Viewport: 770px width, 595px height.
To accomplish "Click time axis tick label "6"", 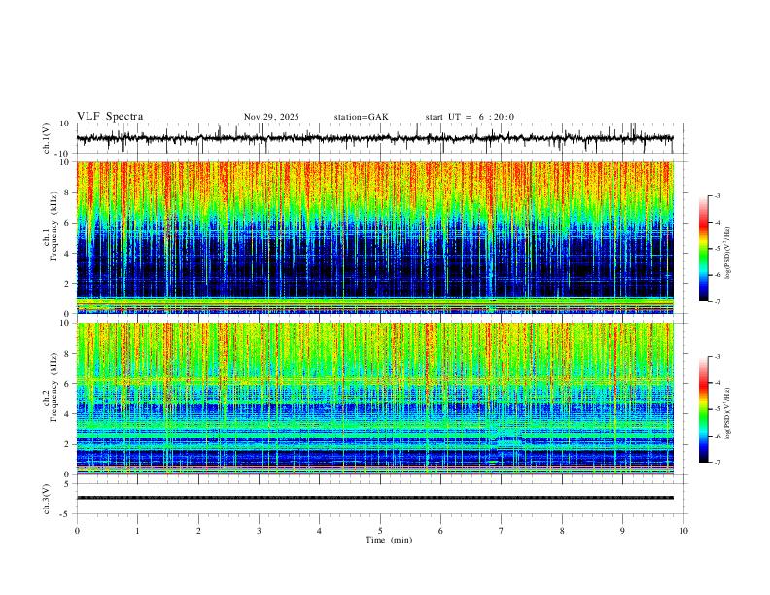I will pyautogui.click(x=440, y=531).
